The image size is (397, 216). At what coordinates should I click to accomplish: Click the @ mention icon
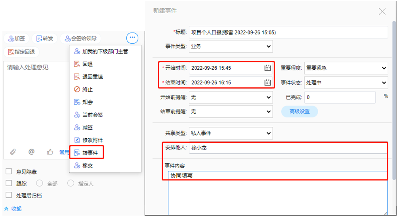coord(31,151)
